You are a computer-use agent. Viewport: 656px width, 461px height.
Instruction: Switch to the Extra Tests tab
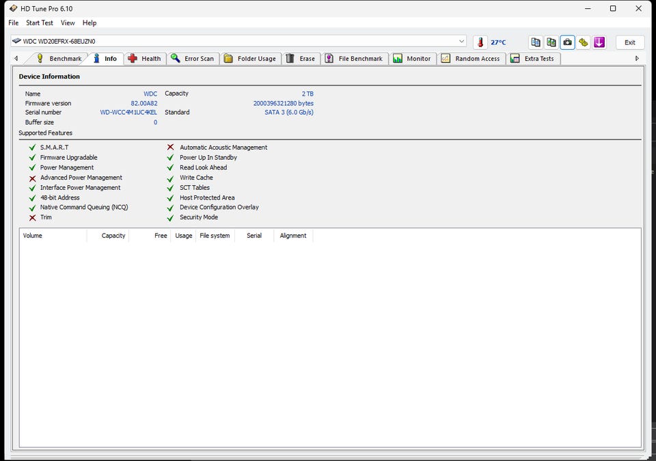coord(534,59)
